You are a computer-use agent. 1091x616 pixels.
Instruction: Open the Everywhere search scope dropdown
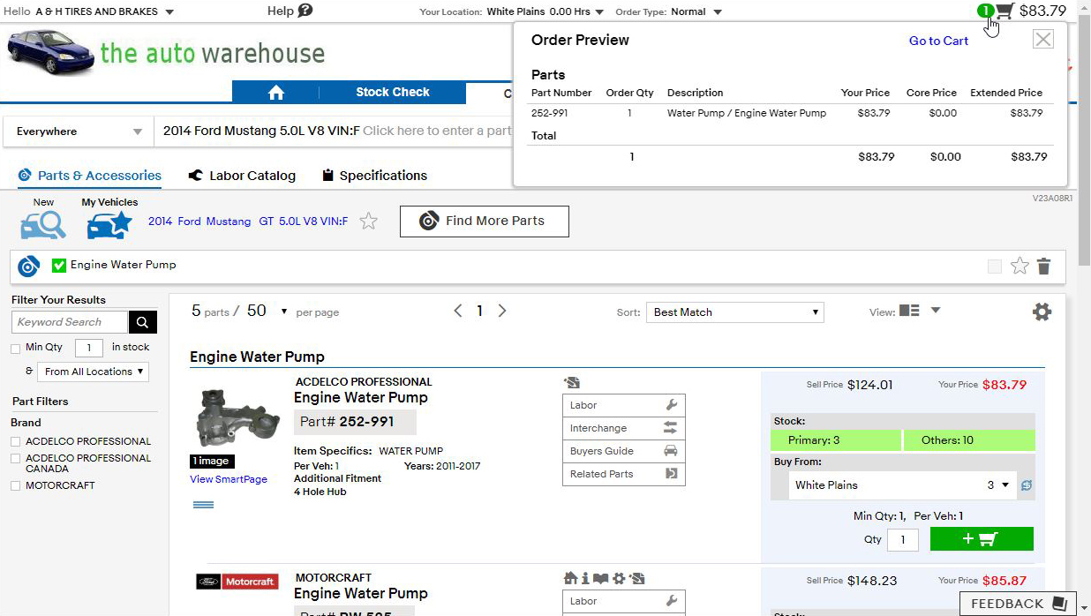coord(79,131)
